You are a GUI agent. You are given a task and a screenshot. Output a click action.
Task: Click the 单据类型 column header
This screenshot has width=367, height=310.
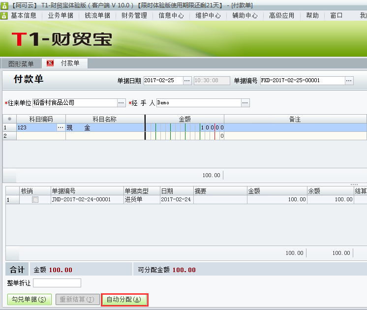pos(142,191)
